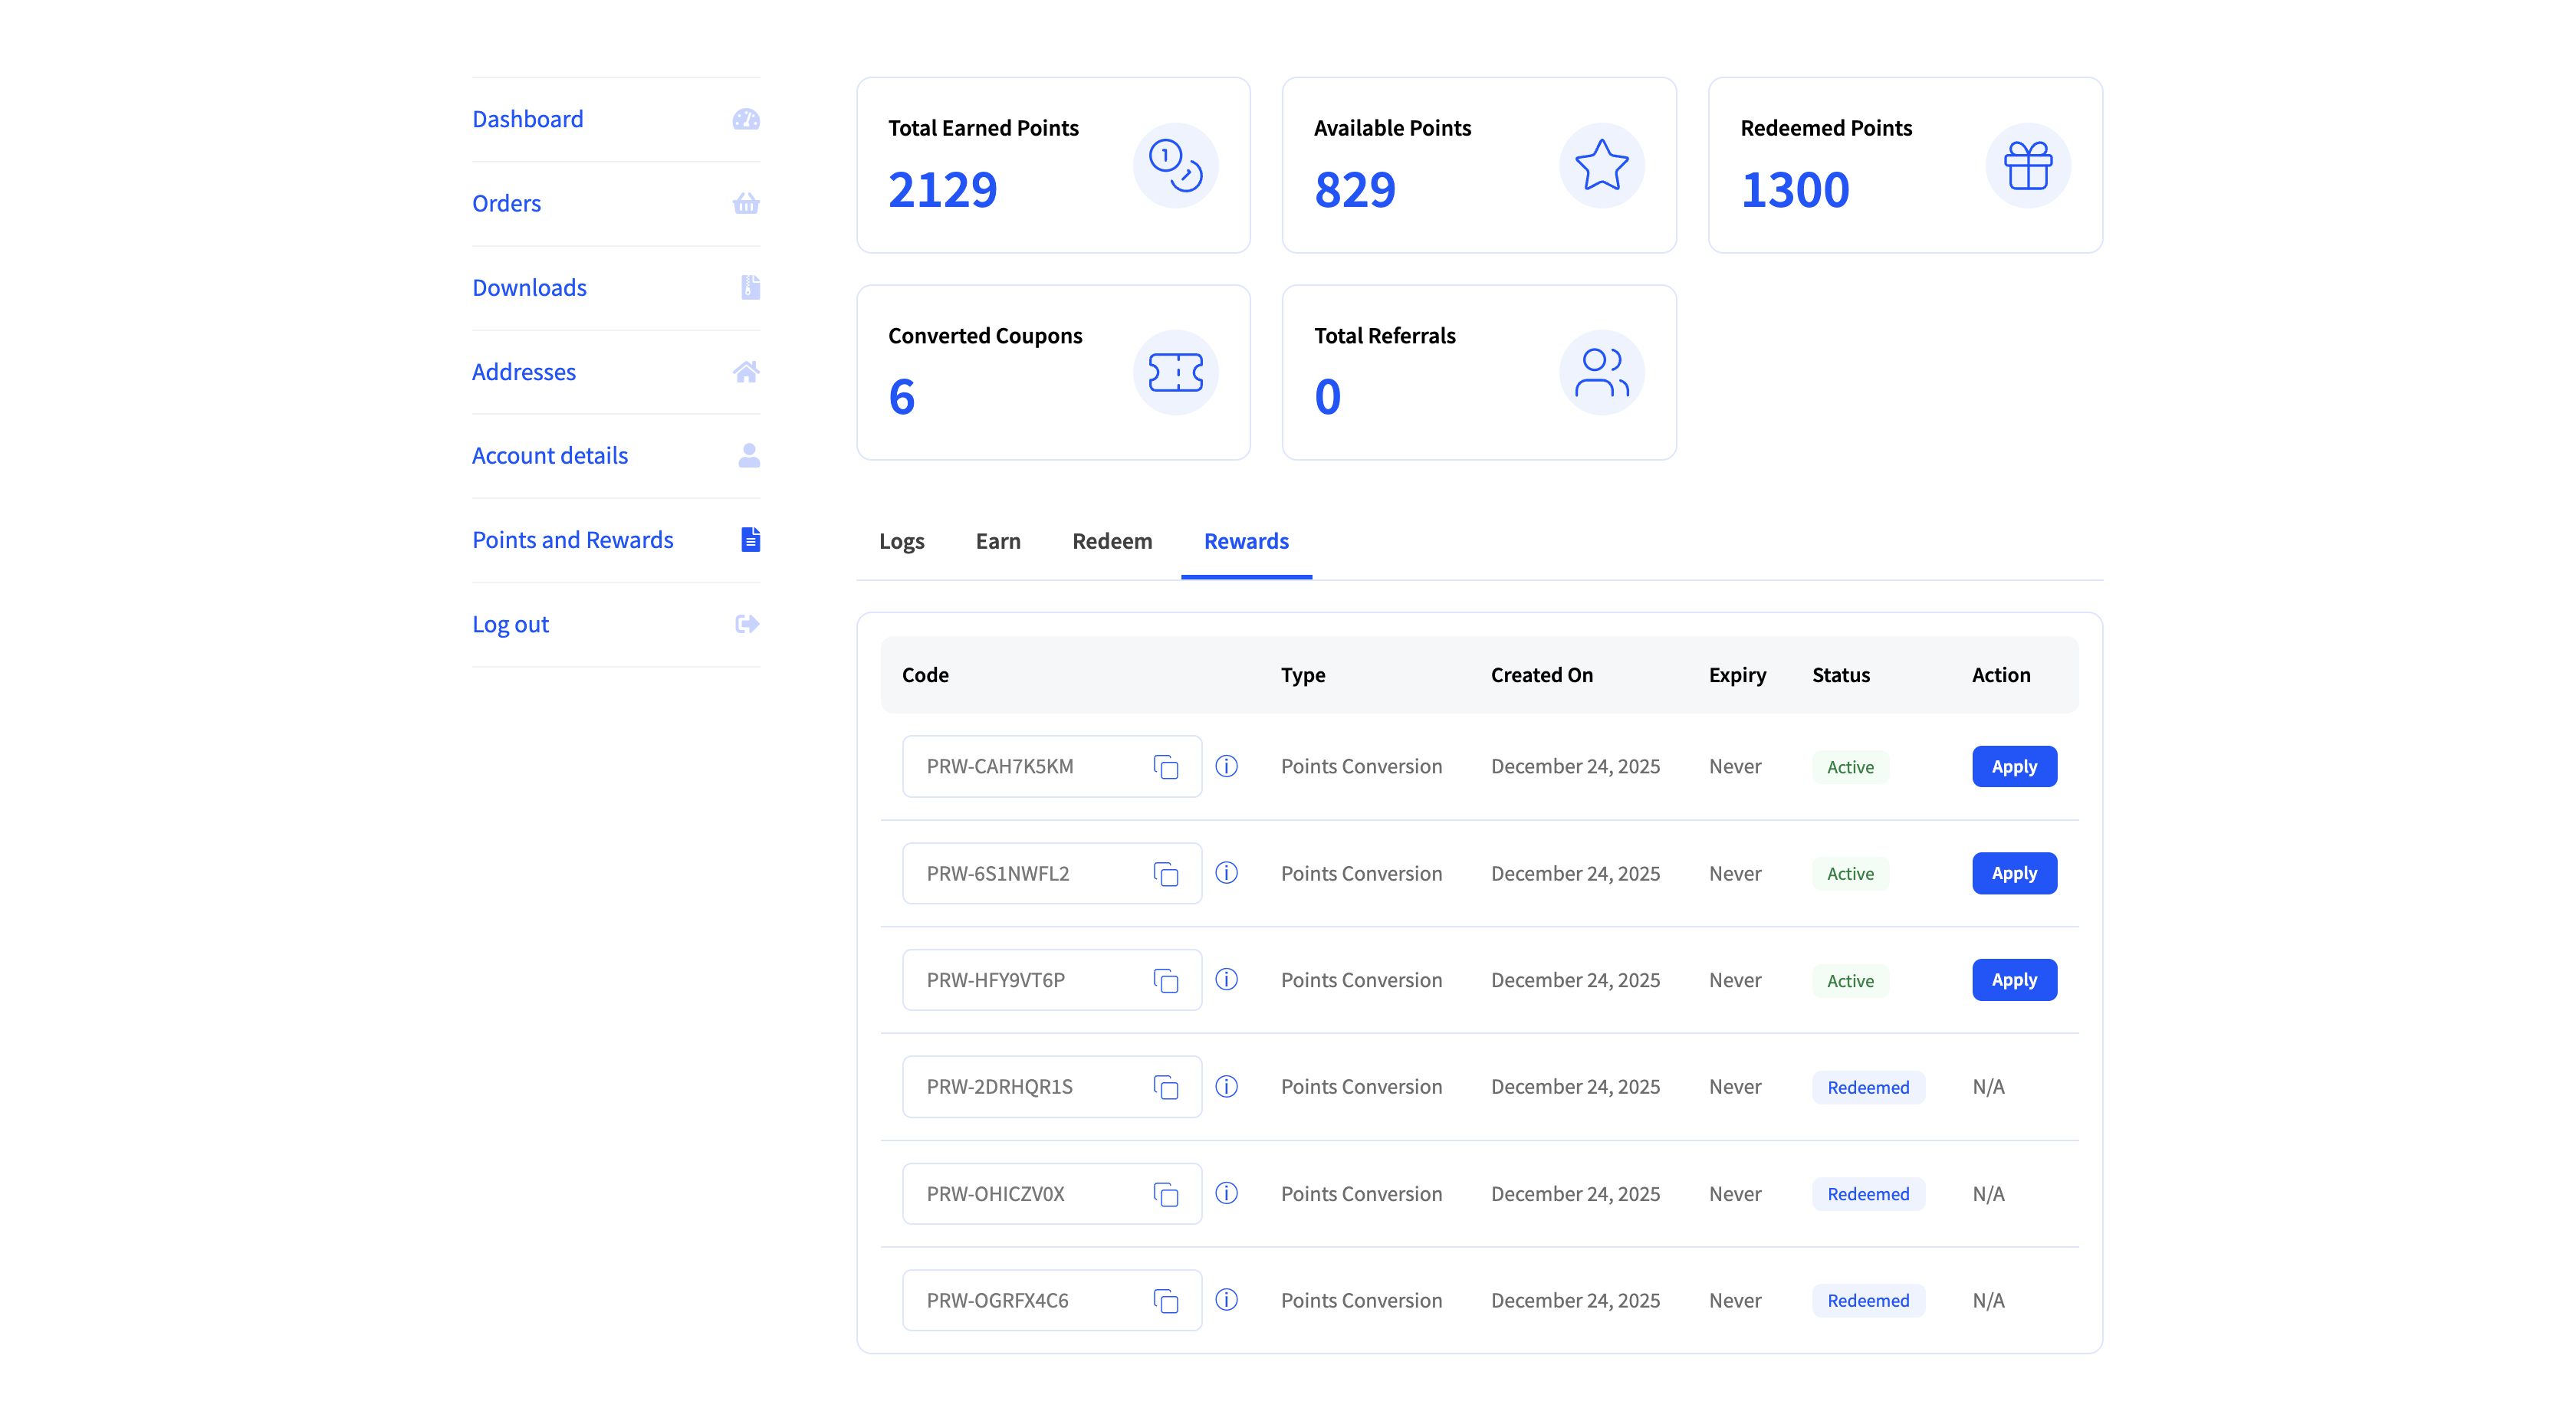
Task: Switch to the Logs tab
Action: [x=901, y=541]
